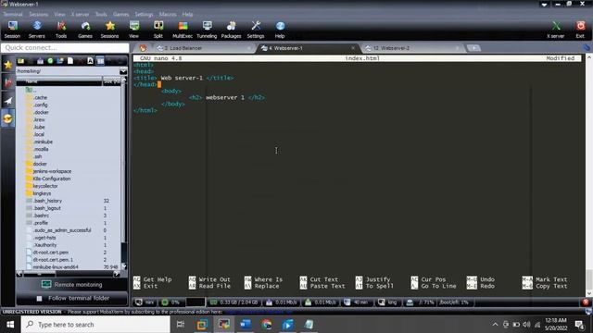Click the green refresh icon in file browser
The height and width of the screenshot is (333, 593).
coord(50,61)
